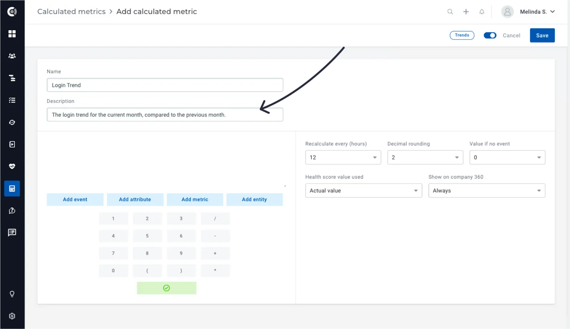Open the settings gear icon
The image size is (570, 329).
(x=12, y=316)
